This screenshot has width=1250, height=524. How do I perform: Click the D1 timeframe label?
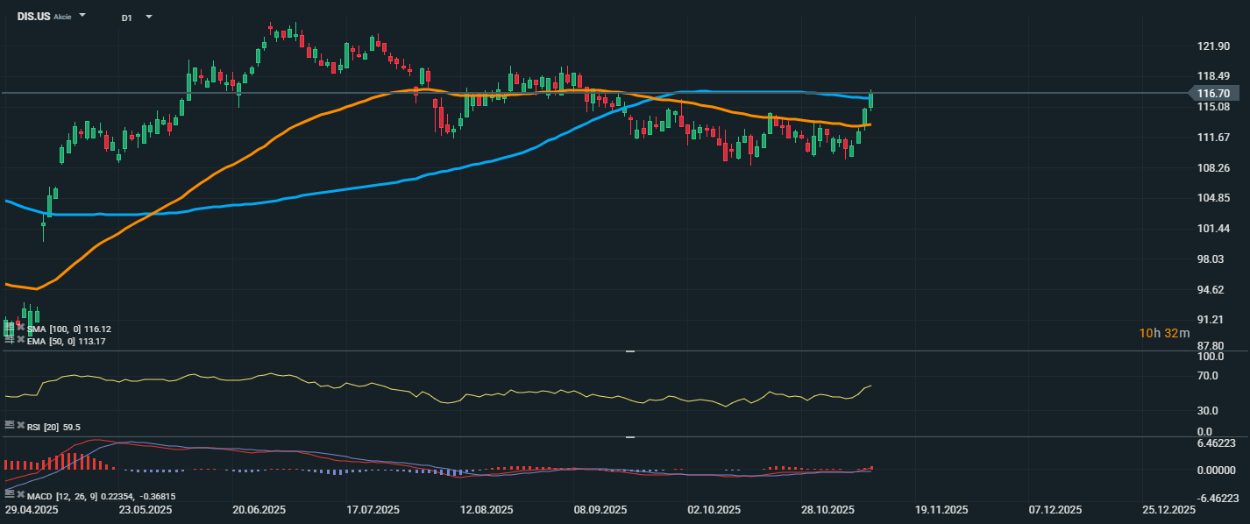(127, 17)
